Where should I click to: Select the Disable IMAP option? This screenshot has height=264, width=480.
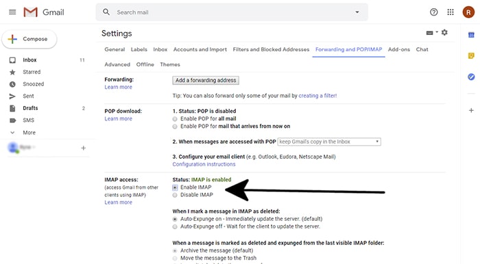(x=175, y=195)
